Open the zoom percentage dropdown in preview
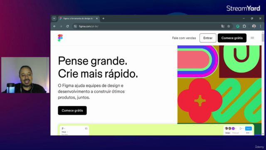 [x=249, y=133]
